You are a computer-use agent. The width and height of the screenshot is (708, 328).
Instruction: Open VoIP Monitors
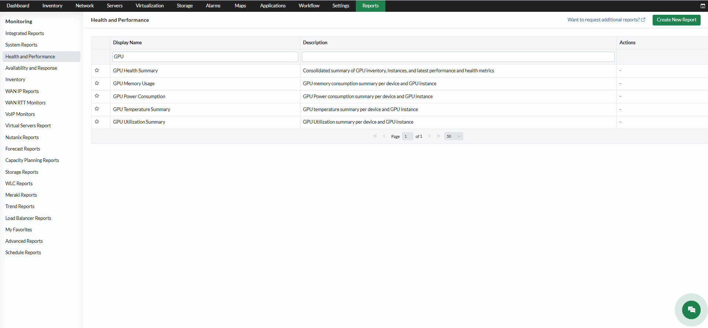20,114
